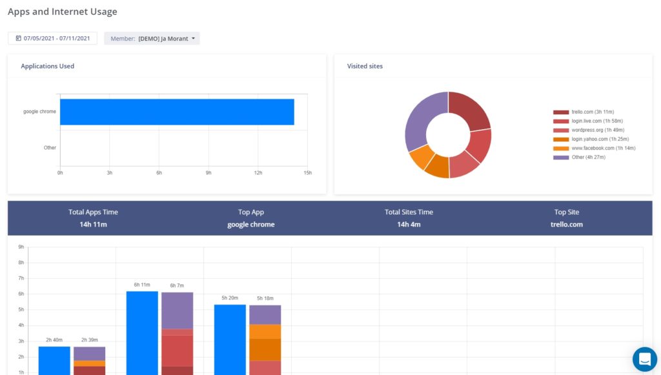Click the Total Apps Time value 14h 11m
661x375 pixels.
(93, 225)
